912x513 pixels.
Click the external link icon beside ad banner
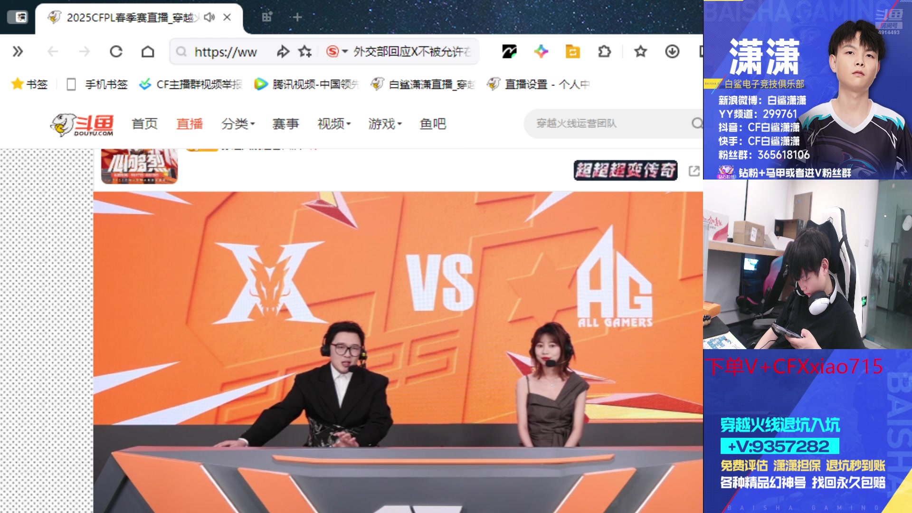[694, 171]
